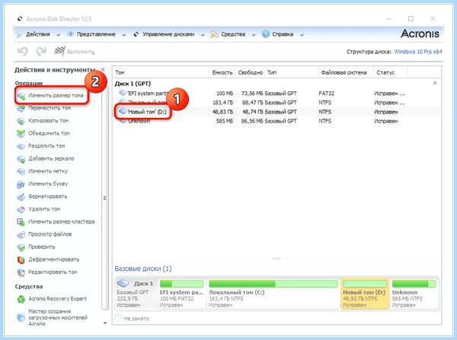This screenshot has width=457, height=340.
Task: Click the Disk 1 drive icon
Action: (123, 283)
